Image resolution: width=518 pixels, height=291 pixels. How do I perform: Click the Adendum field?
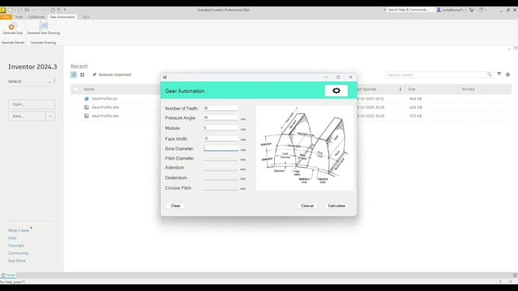pos(221,168)
